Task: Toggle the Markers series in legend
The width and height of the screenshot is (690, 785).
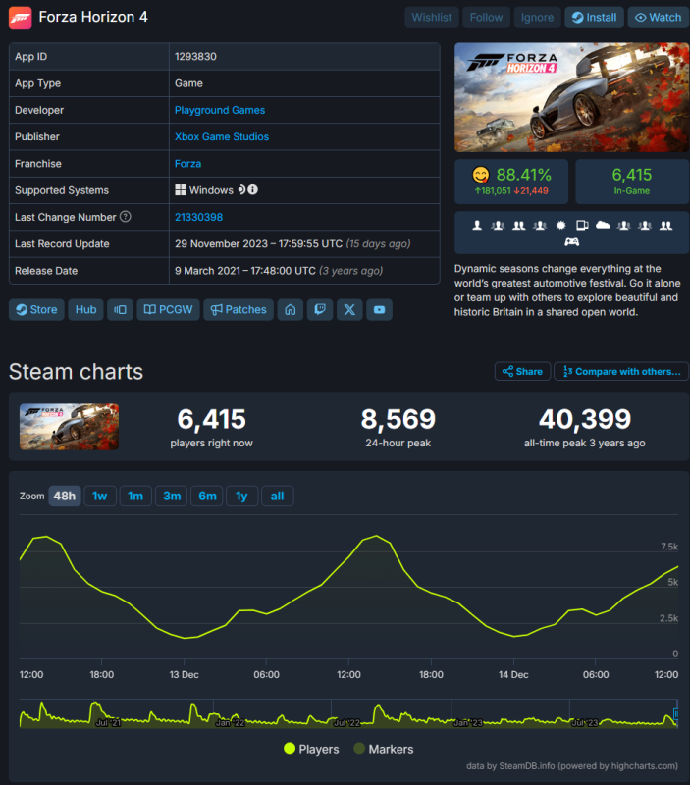Action: coord(384,749)
